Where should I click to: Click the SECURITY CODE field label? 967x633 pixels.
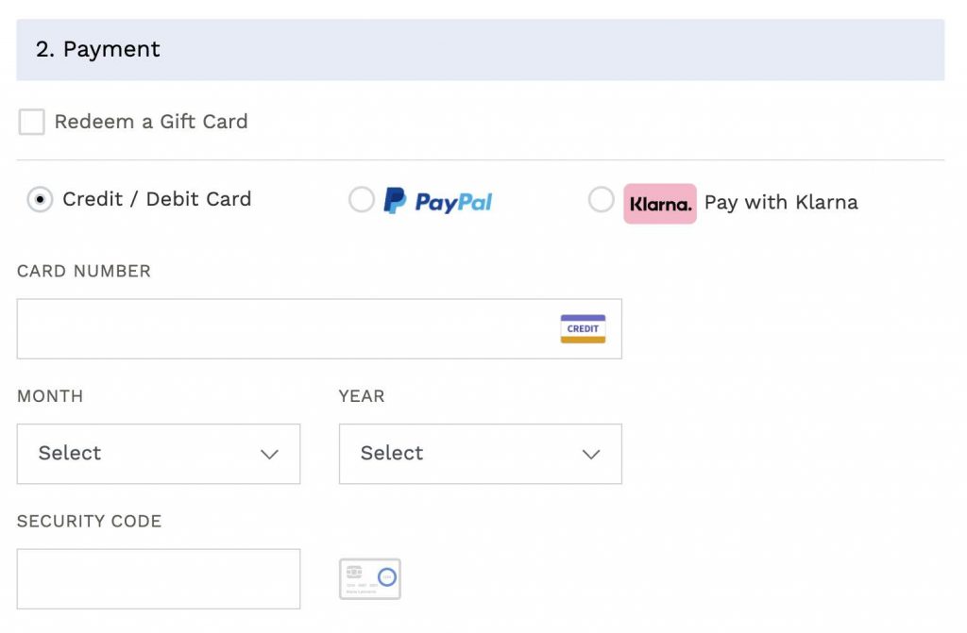(90, 521)
